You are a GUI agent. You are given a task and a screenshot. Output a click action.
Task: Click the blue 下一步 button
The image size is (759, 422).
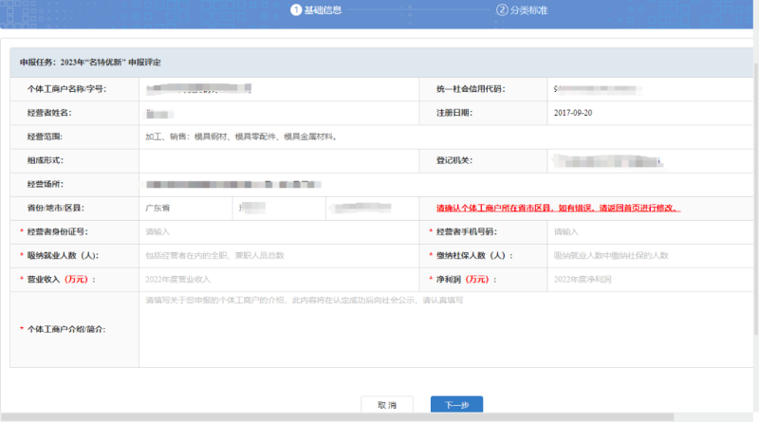(456, 405)
